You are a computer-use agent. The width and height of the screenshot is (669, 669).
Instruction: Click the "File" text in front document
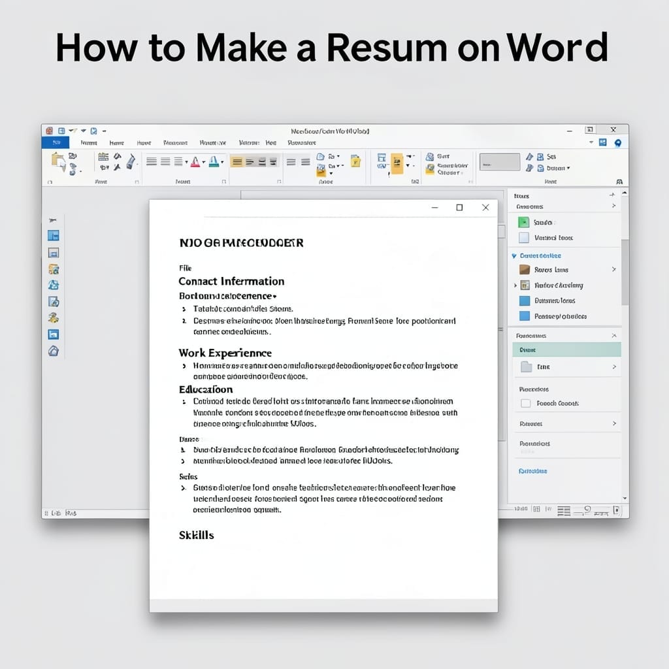coord(185,268)
